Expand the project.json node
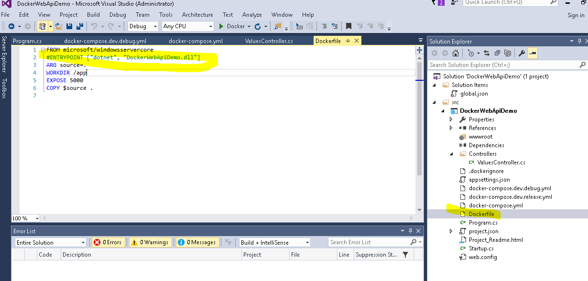This screenshot has width=588, height=281. pyautogui.click(x=451, y=231)
